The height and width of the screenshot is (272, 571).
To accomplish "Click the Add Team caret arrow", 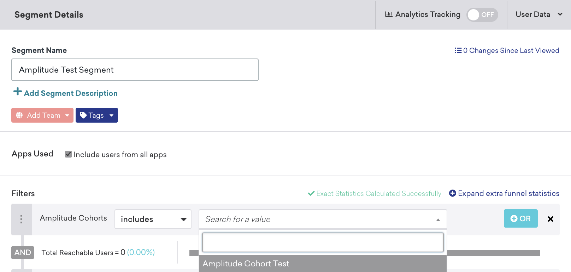I will (x=67, y=115).
